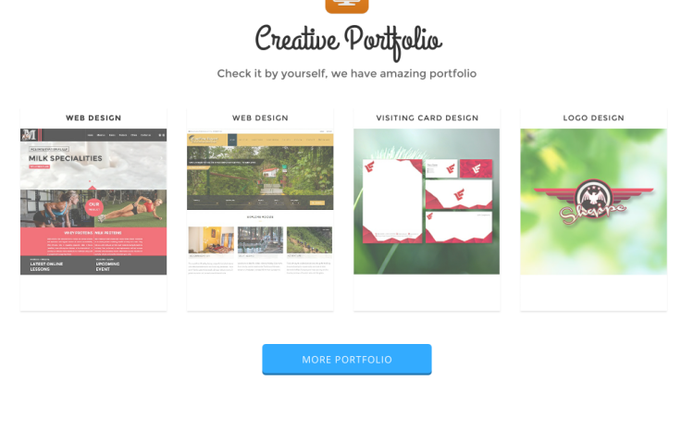694x430 pixels.
Task: Click the red business card in mockup
Action: point(476,168)
